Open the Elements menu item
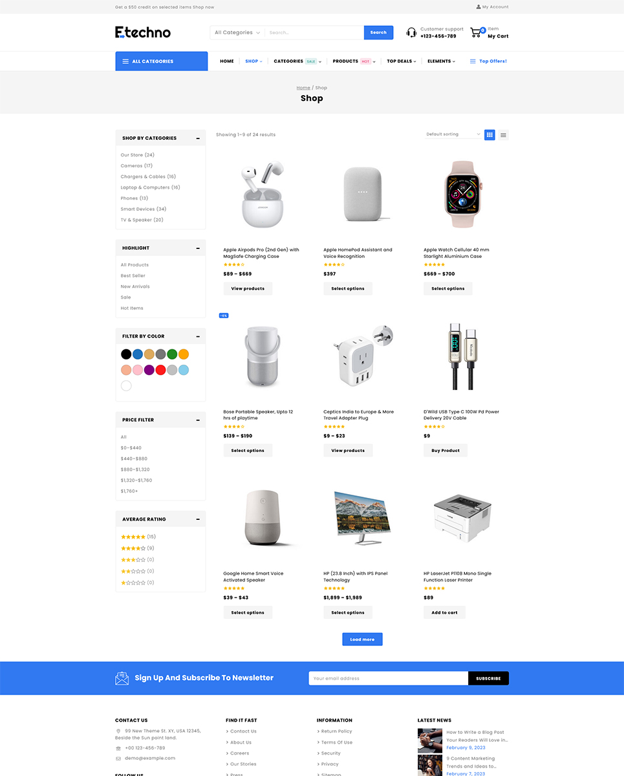The width and height of the screenshot is (624, 776). tap(441, 61)
